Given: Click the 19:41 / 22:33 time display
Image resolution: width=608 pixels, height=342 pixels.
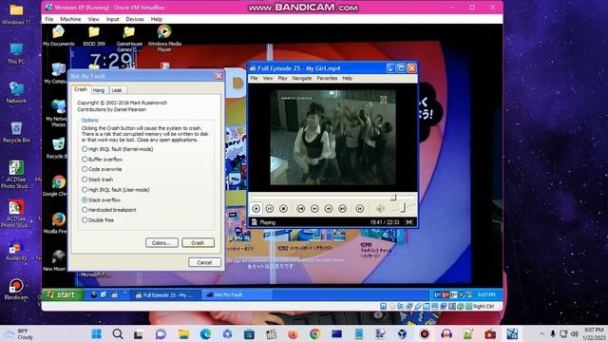Looking at the screenshot, I should (x=384, y=222).
